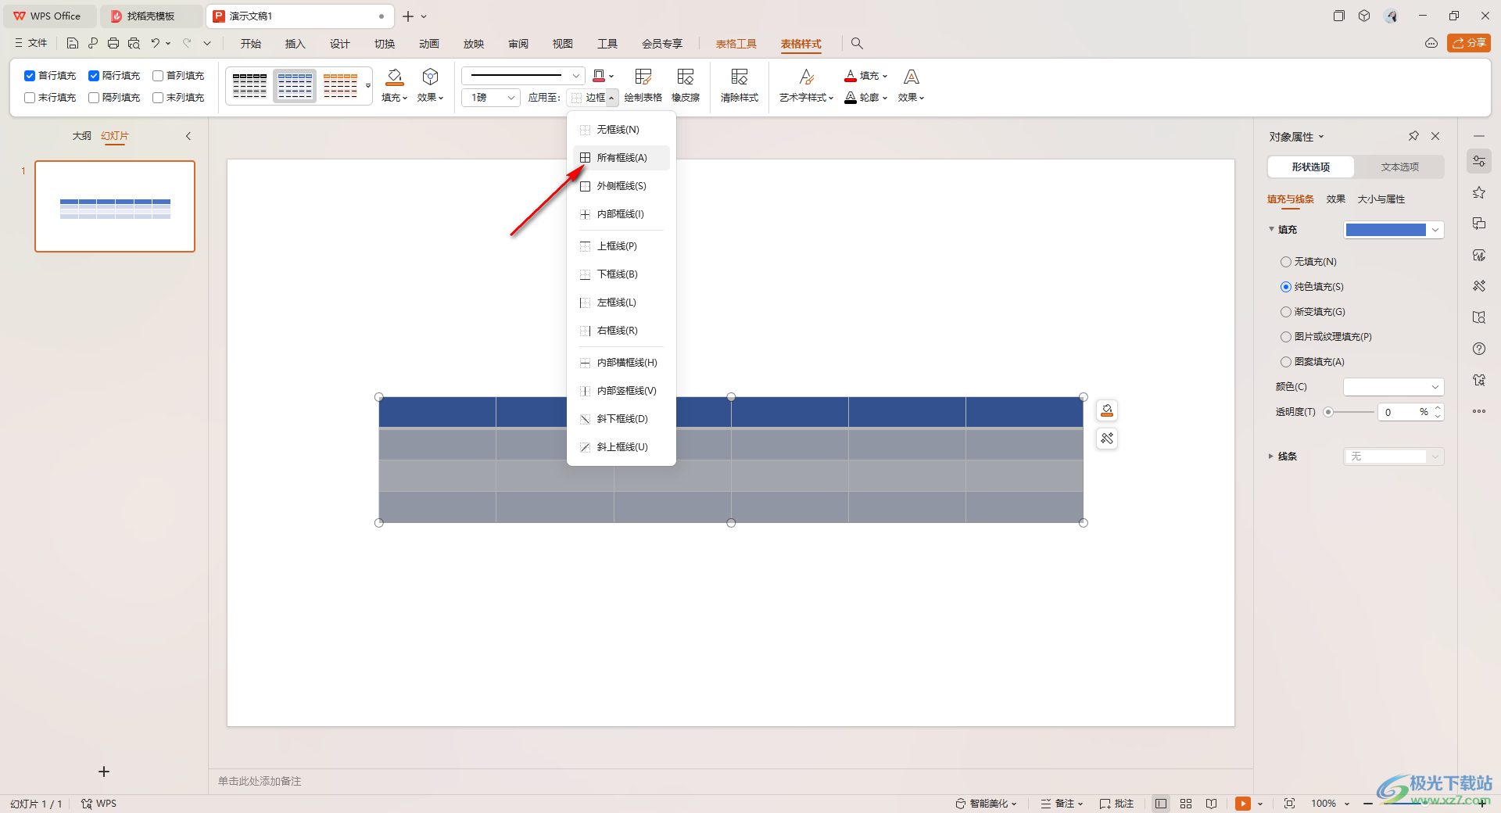Expand the 线条 section

click(1270, 457)
